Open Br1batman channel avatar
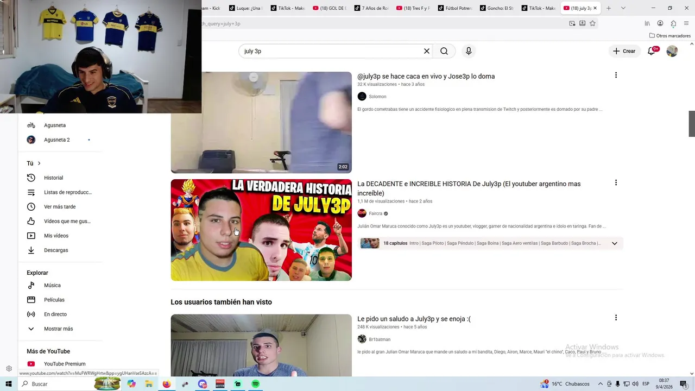 click(362, 339)
